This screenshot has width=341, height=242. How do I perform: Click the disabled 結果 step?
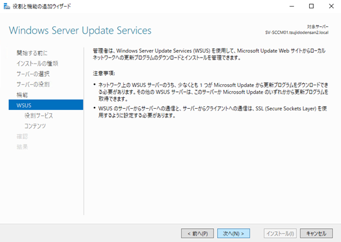pos(22,147)
